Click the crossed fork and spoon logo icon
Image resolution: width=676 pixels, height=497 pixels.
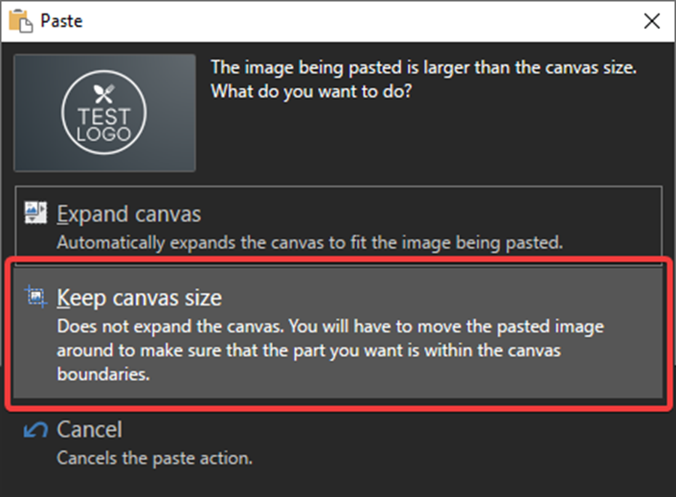coord(104,93)
